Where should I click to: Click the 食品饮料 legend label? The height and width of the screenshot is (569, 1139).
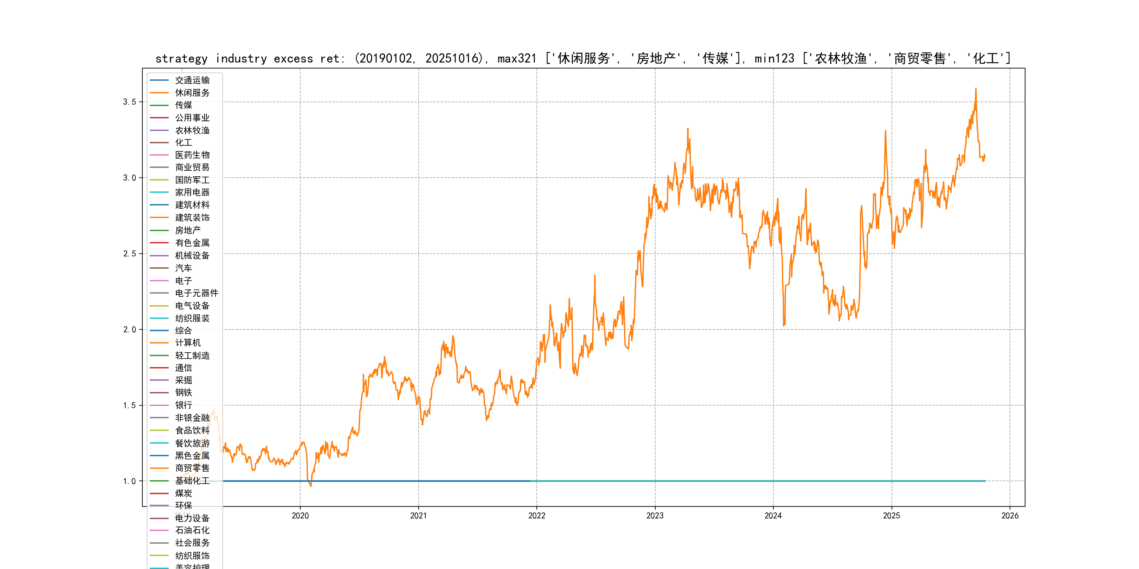pos(192,430)
